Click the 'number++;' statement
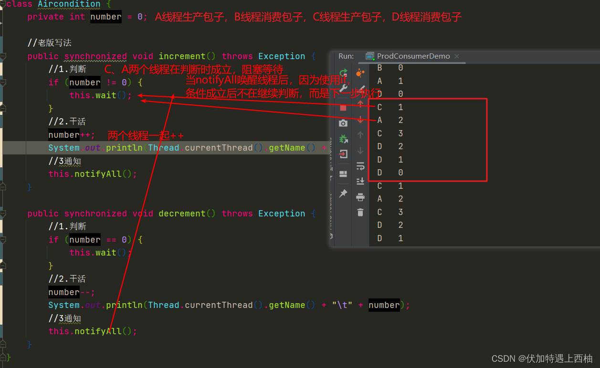 click(72, 135)
